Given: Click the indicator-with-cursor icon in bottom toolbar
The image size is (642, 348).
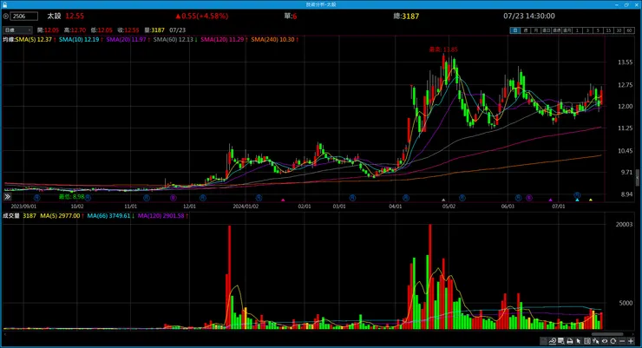Looking at the screenshot, I should [596, 341].
